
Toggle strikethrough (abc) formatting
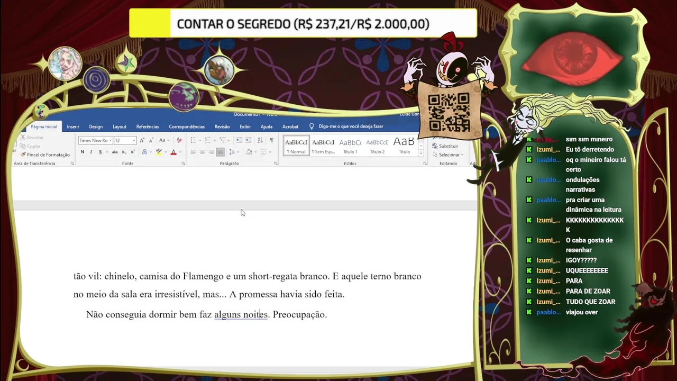pyautogui.click(x=115, y=152)
